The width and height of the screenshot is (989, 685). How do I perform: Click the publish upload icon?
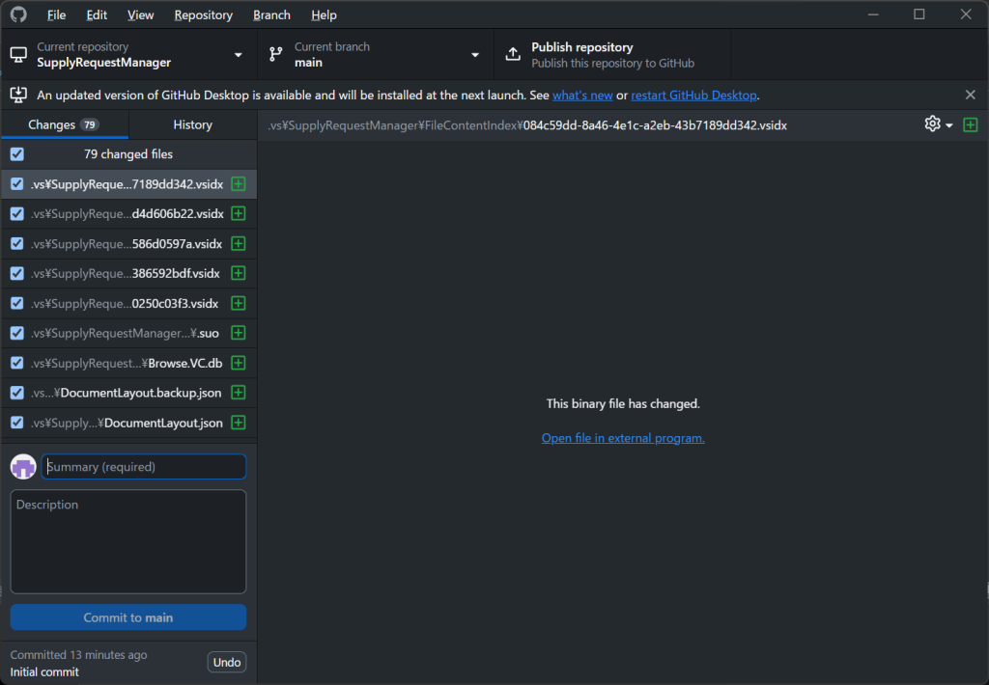pyautogui.click(x=513, y=55)
